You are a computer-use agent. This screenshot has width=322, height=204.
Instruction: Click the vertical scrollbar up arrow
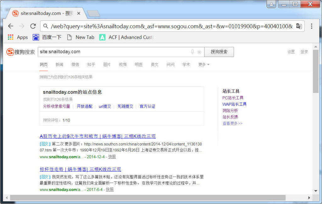pos(316,47)
